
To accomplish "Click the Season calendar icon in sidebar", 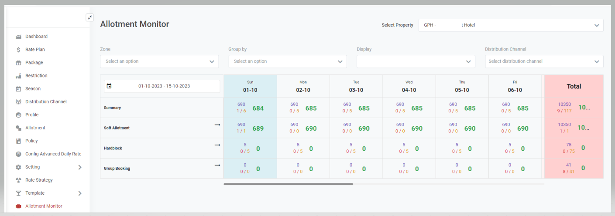I will [x=18, y=89].
